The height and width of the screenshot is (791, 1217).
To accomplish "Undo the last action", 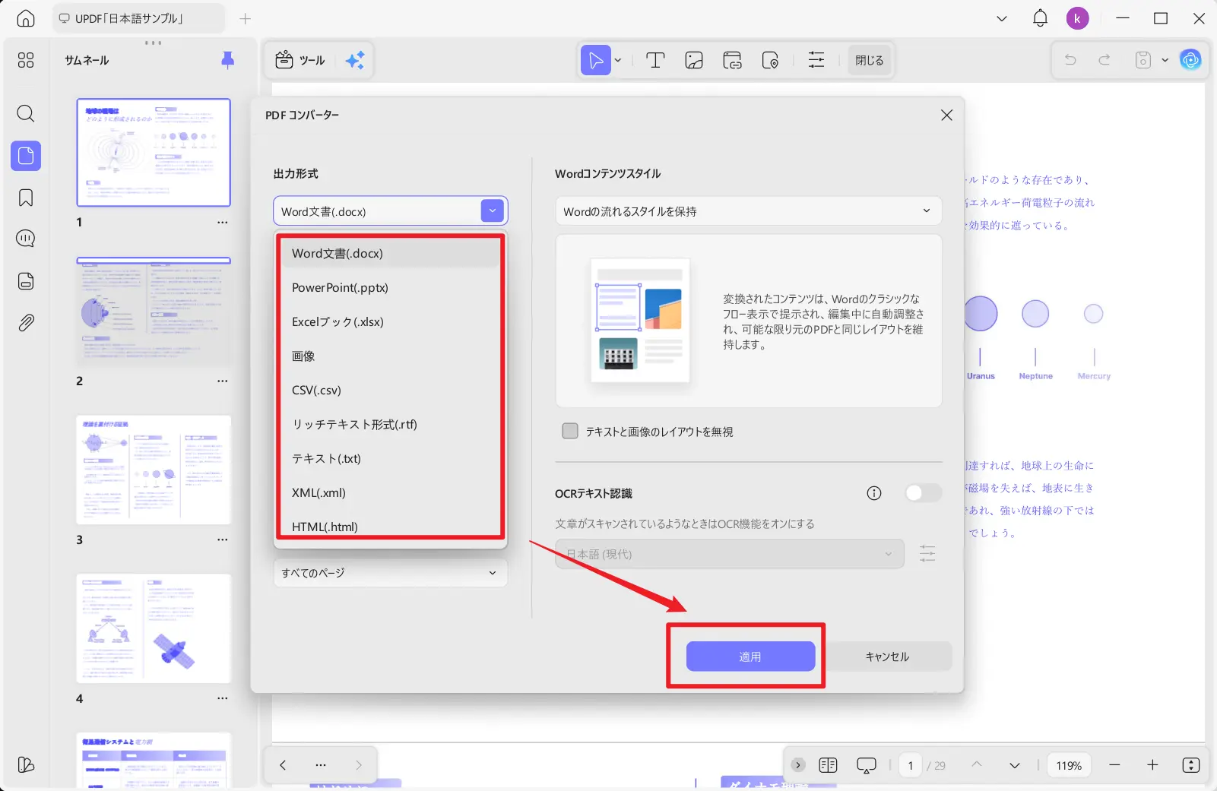I will coord(1070,60).
